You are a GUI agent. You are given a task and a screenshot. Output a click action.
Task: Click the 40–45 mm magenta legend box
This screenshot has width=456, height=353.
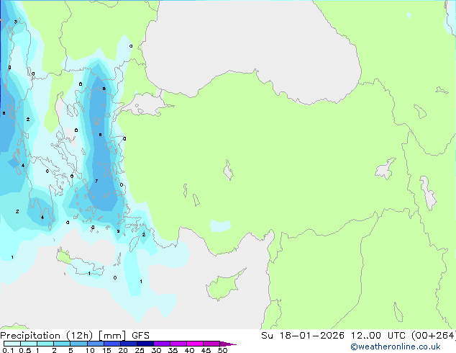coord(195,344)
